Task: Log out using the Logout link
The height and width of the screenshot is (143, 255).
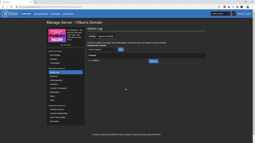Action: [x=248, y=14]
